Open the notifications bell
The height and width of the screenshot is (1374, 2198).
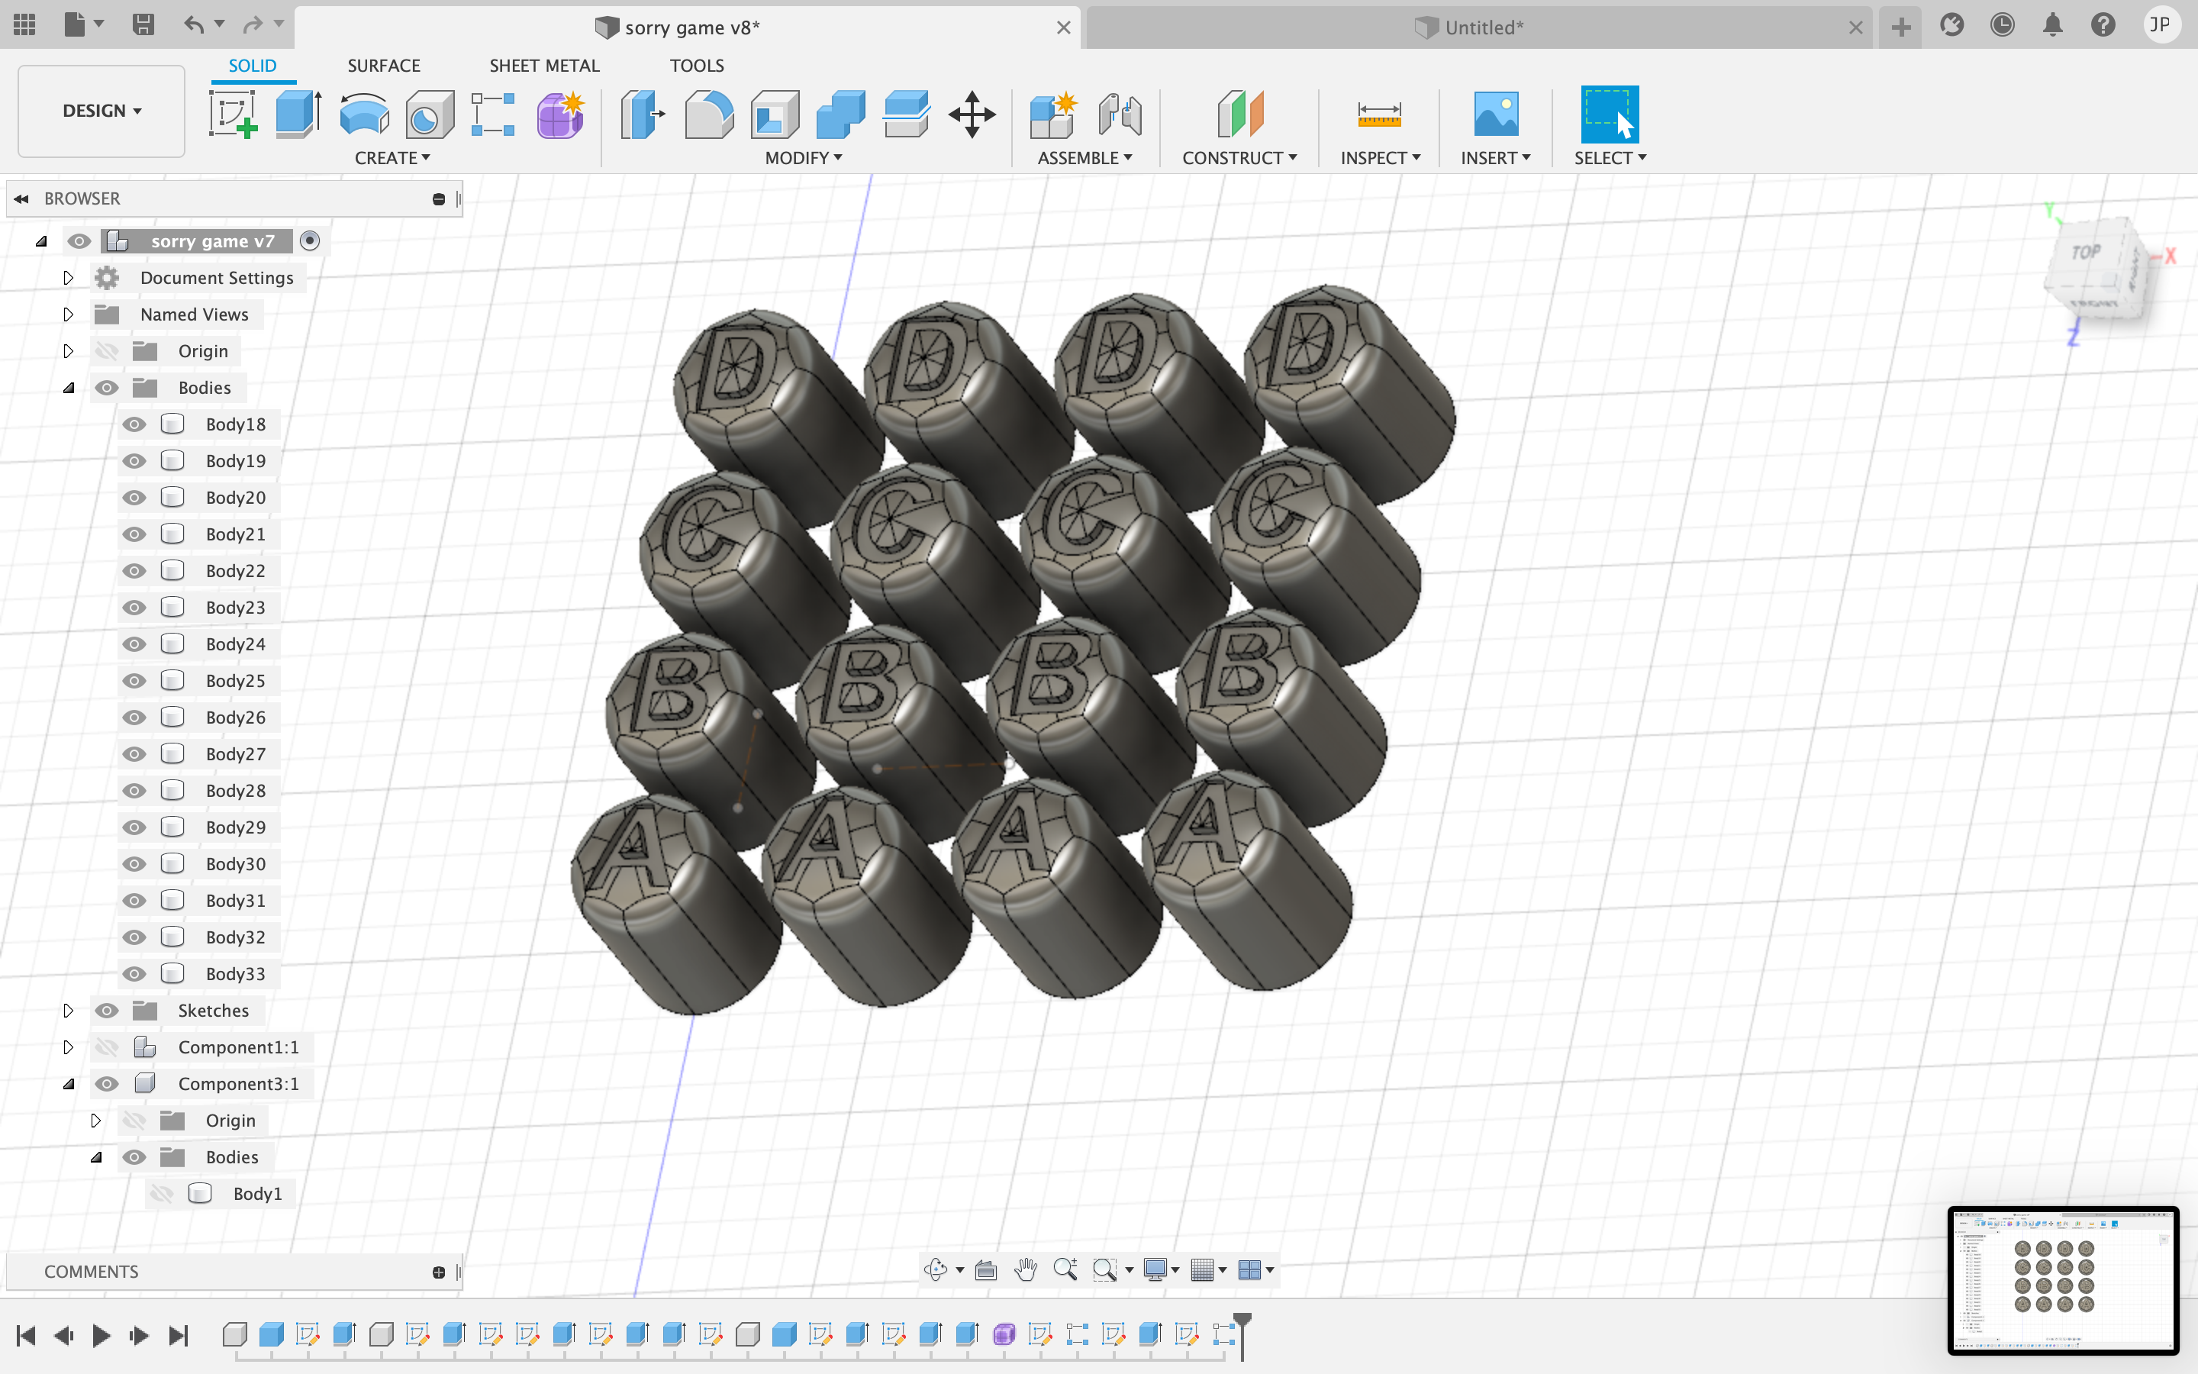click(2053, 24)
